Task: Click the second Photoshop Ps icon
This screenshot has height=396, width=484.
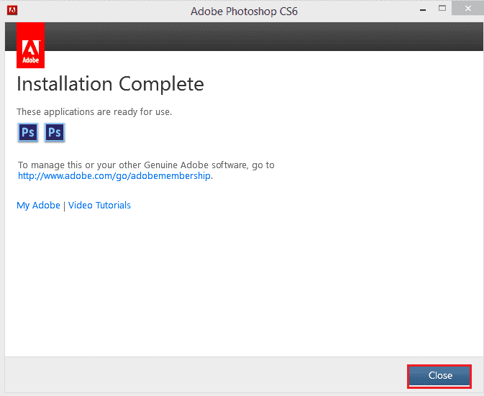Action: point(55,133)
